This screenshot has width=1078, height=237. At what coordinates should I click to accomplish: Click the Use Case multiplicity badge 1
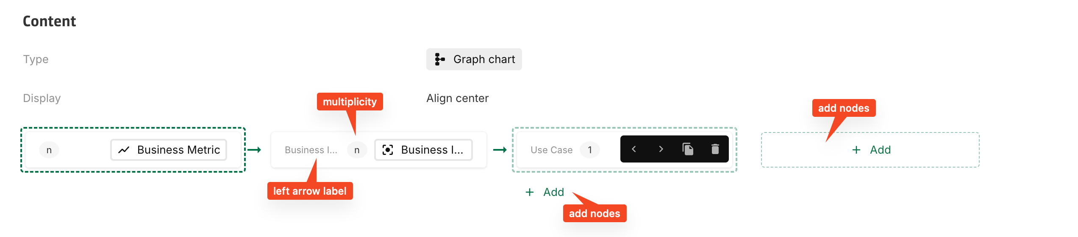tap(589, 150)
